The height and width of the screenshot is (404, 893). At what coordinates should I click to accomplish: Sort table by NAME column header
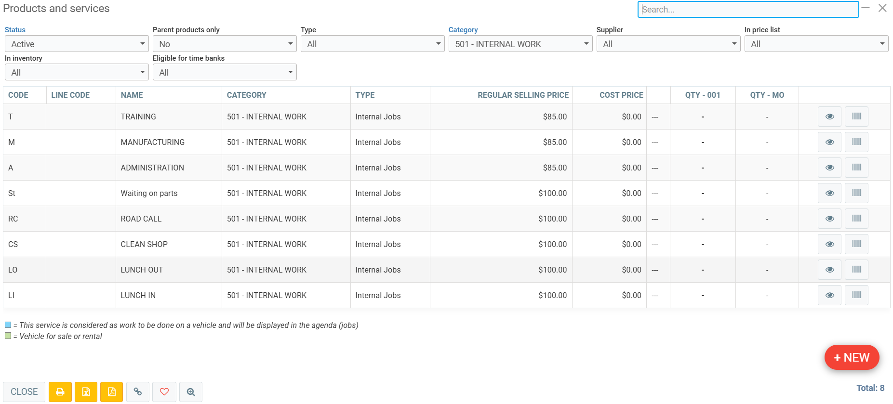132,95
